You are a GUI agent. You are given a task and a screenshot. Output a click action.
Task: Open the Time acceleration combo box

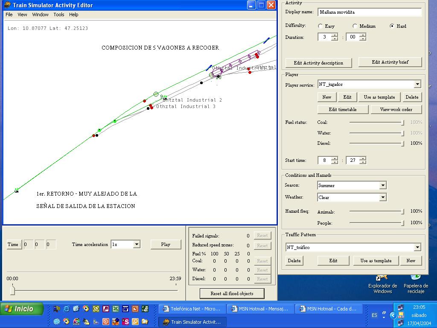click(137, 245)
